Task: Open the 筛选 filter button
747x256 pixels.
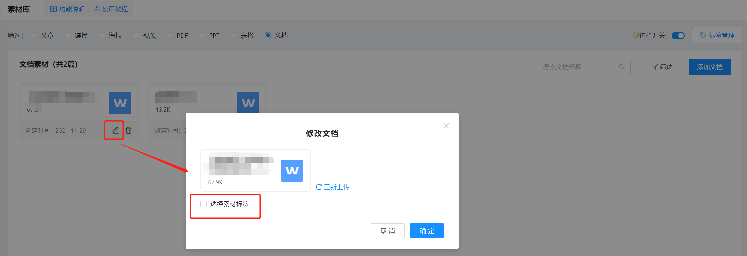Action: [x=662, y=67]
